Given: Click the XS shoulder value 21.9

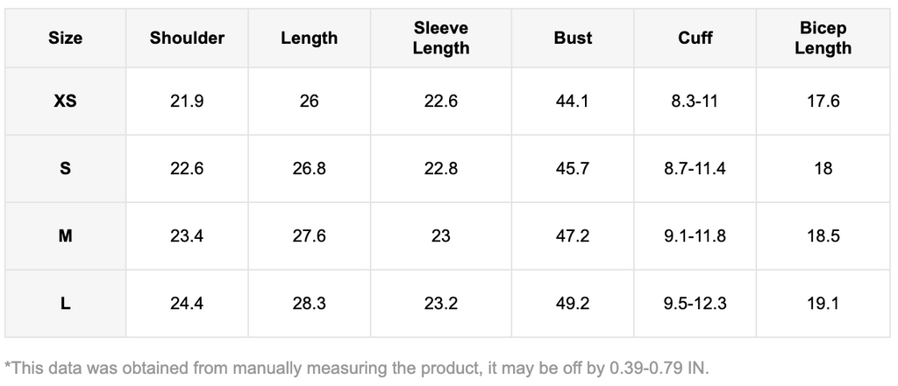Looking at the screenshot, I should click(187, 102).
